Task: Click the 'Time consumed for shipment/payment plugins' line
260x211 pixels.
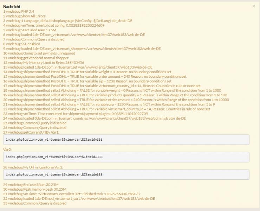Action: [76, 114]
